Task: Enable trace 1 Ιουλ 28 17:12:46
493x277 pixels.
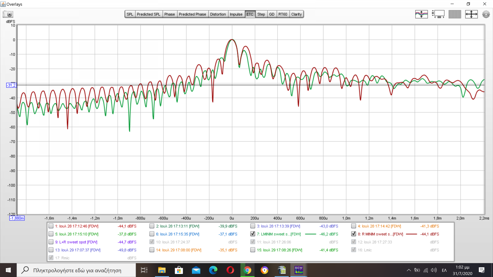Action: click(x=51, y=226)
